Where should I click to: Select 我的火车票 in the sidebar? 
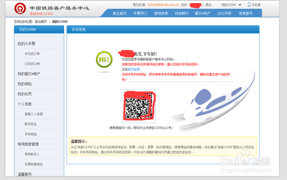[x=26, y=44]
